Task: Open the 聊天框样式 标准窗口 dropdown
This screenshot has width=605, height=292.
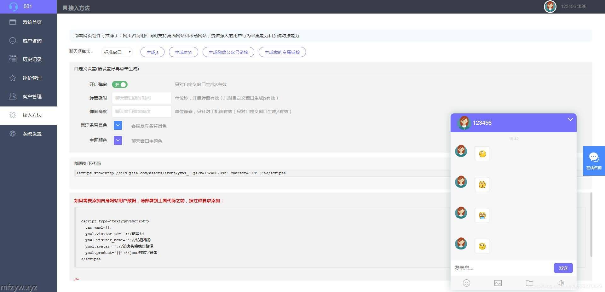Action: (117, 52)
